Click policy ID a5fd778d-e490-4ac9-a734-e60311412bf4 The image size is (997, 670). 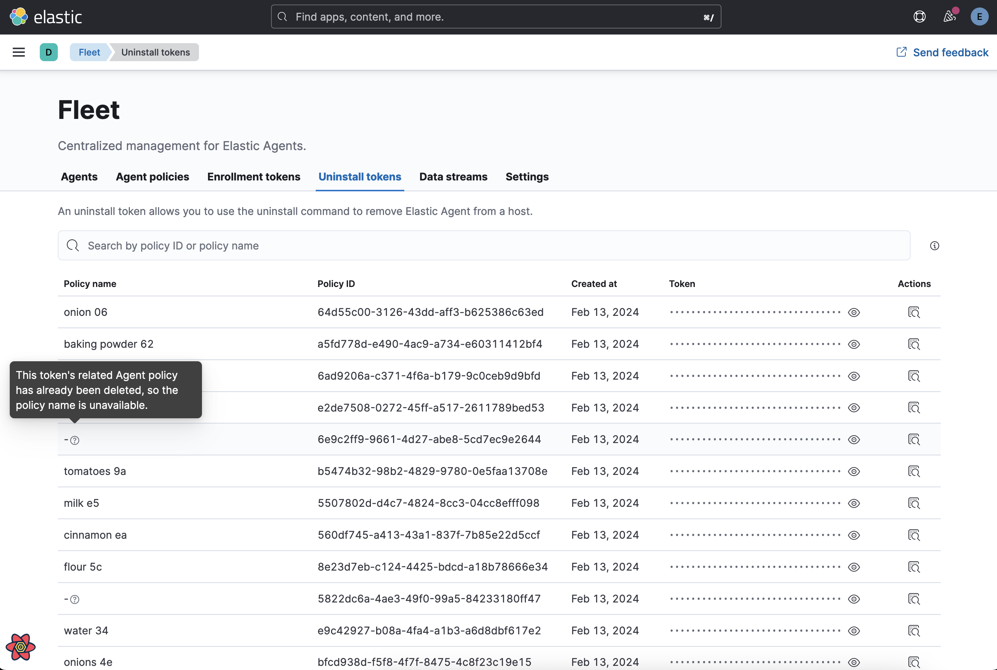tap(430, 344)
